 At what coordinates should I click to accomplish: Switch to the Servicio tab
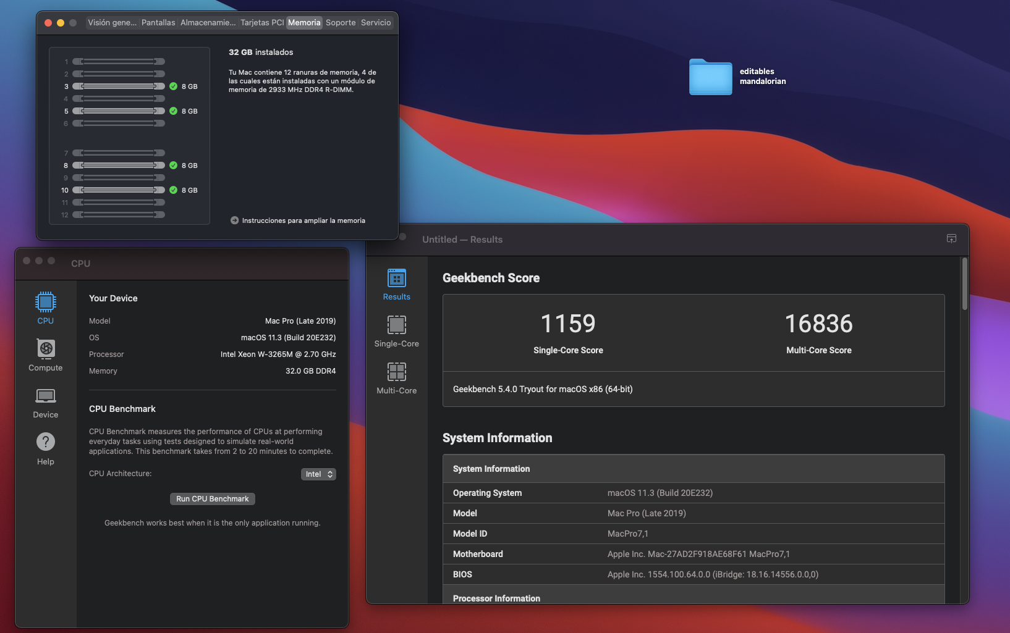[376, 23]
